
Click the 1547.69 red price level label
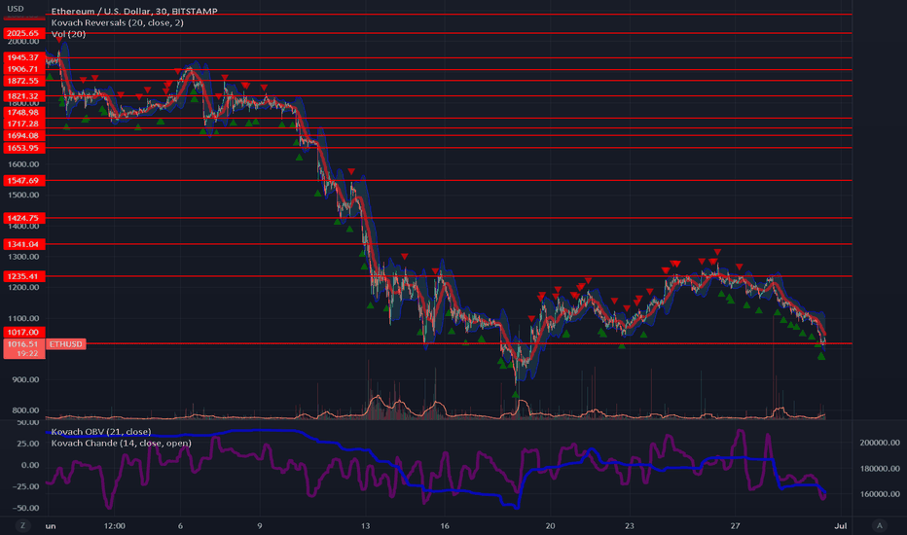[23, 181]
